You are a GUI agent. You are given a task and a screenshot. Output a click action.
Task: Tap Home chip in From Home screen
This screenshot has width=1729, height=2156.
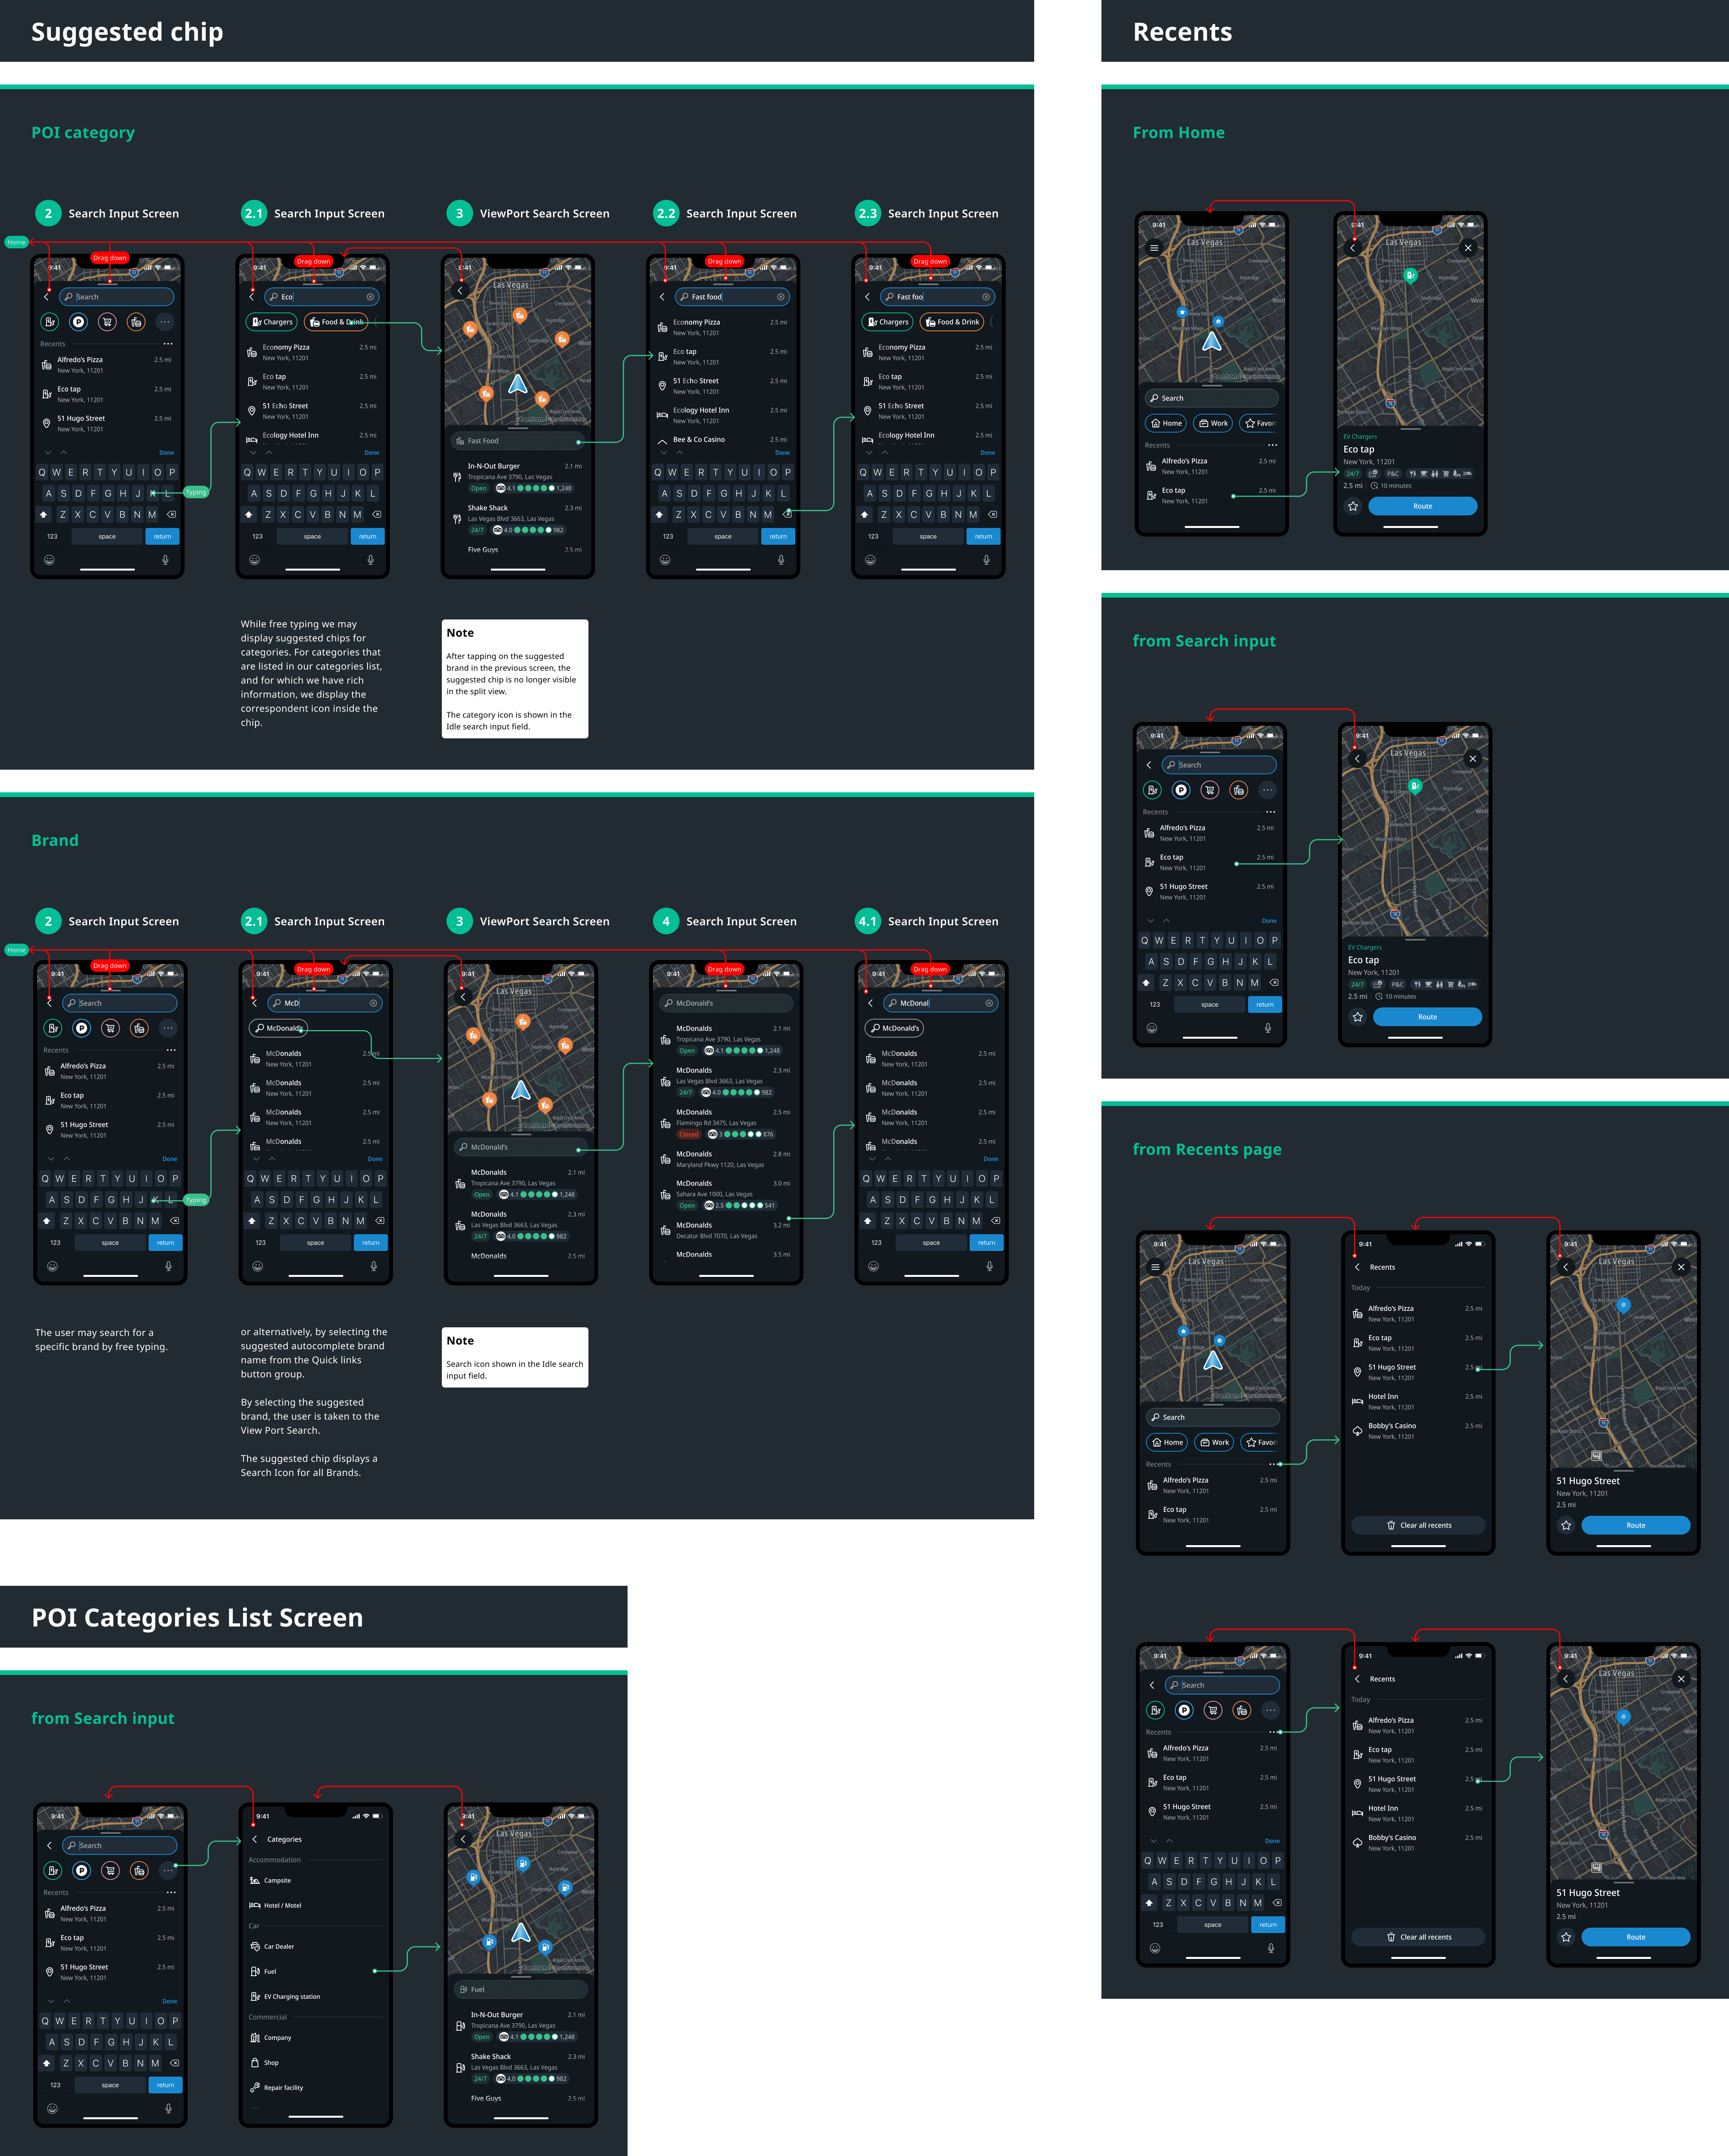point(1166,423)
